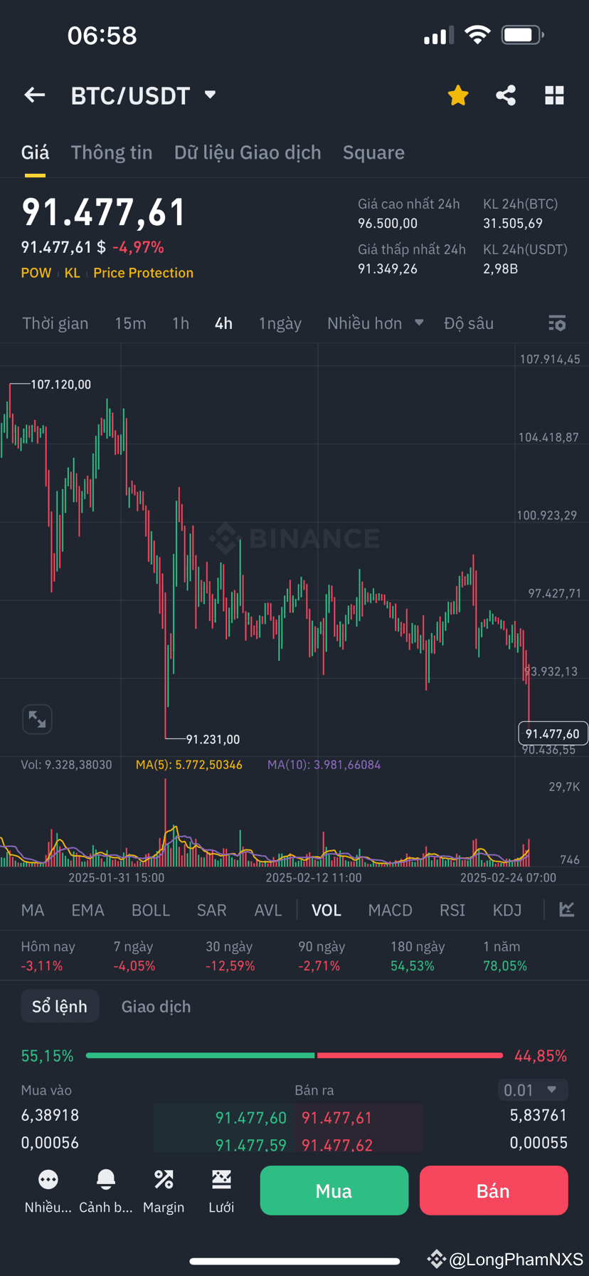Tap the share icon
The width and height of the screenshot is (589, 1276).
click(x=506, y=95)
